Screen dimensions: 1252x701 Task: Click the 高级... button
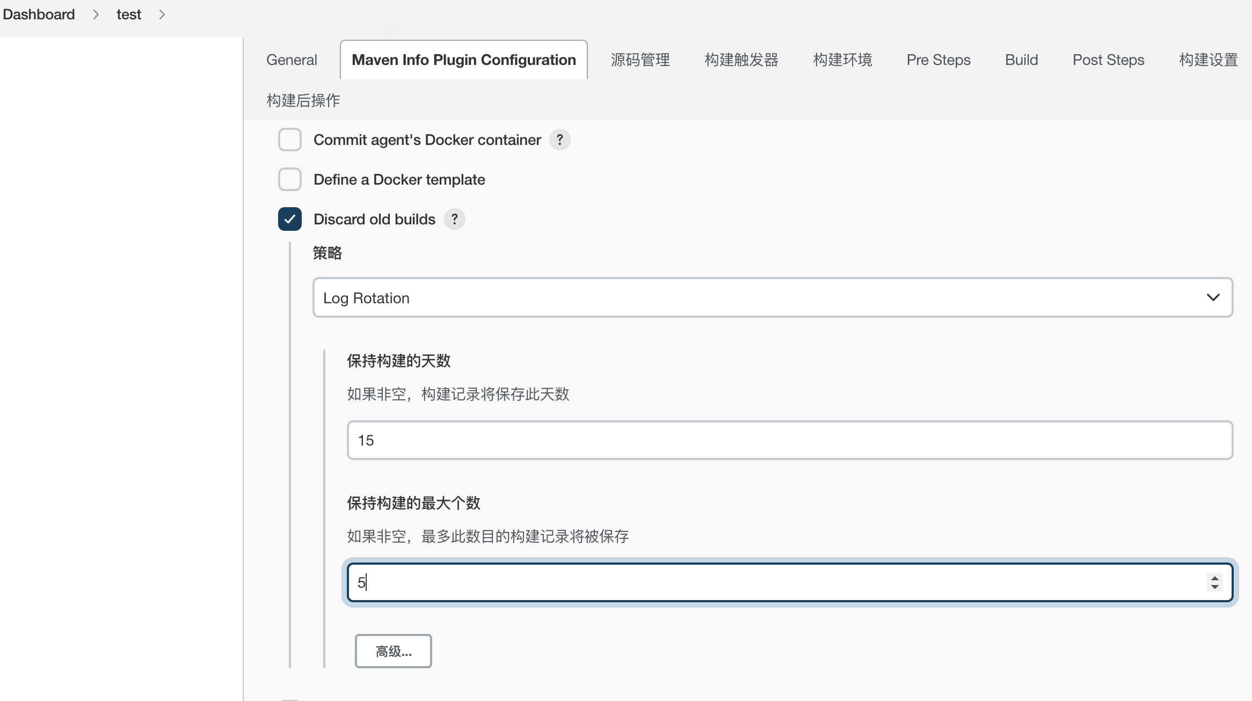pyautogui.click(x=393, y=651)
